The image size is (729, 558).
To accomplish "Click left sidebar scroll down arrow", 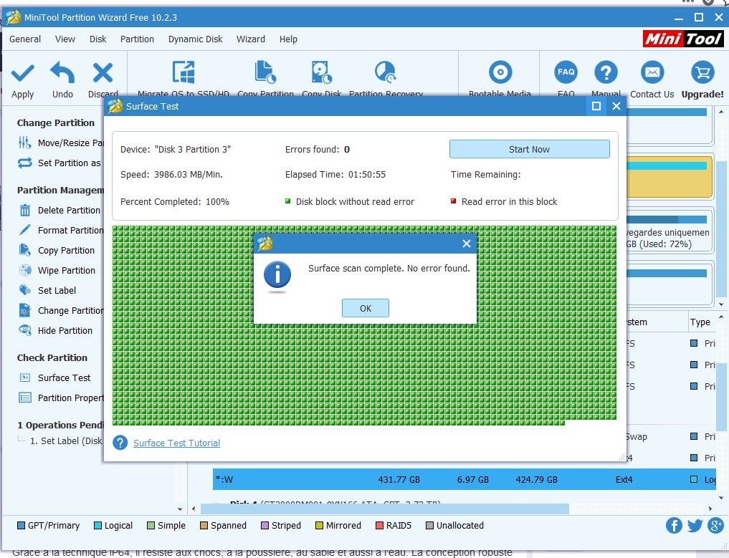I will click(180, 509).
